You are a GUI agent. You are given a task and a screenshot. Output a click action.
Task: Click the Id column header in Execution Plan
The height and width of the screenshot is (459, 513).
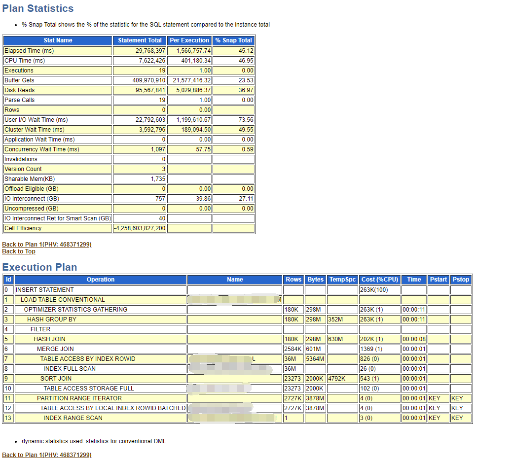8,280
